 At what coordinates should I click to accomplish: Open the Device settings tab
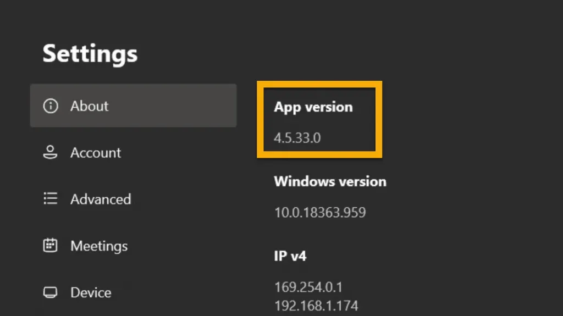point(91,292)
